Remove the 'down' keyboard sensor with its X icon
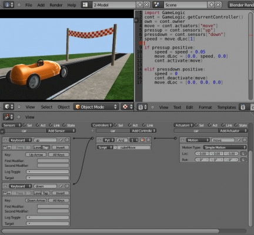254x235 pixels. tap(67, 186)
